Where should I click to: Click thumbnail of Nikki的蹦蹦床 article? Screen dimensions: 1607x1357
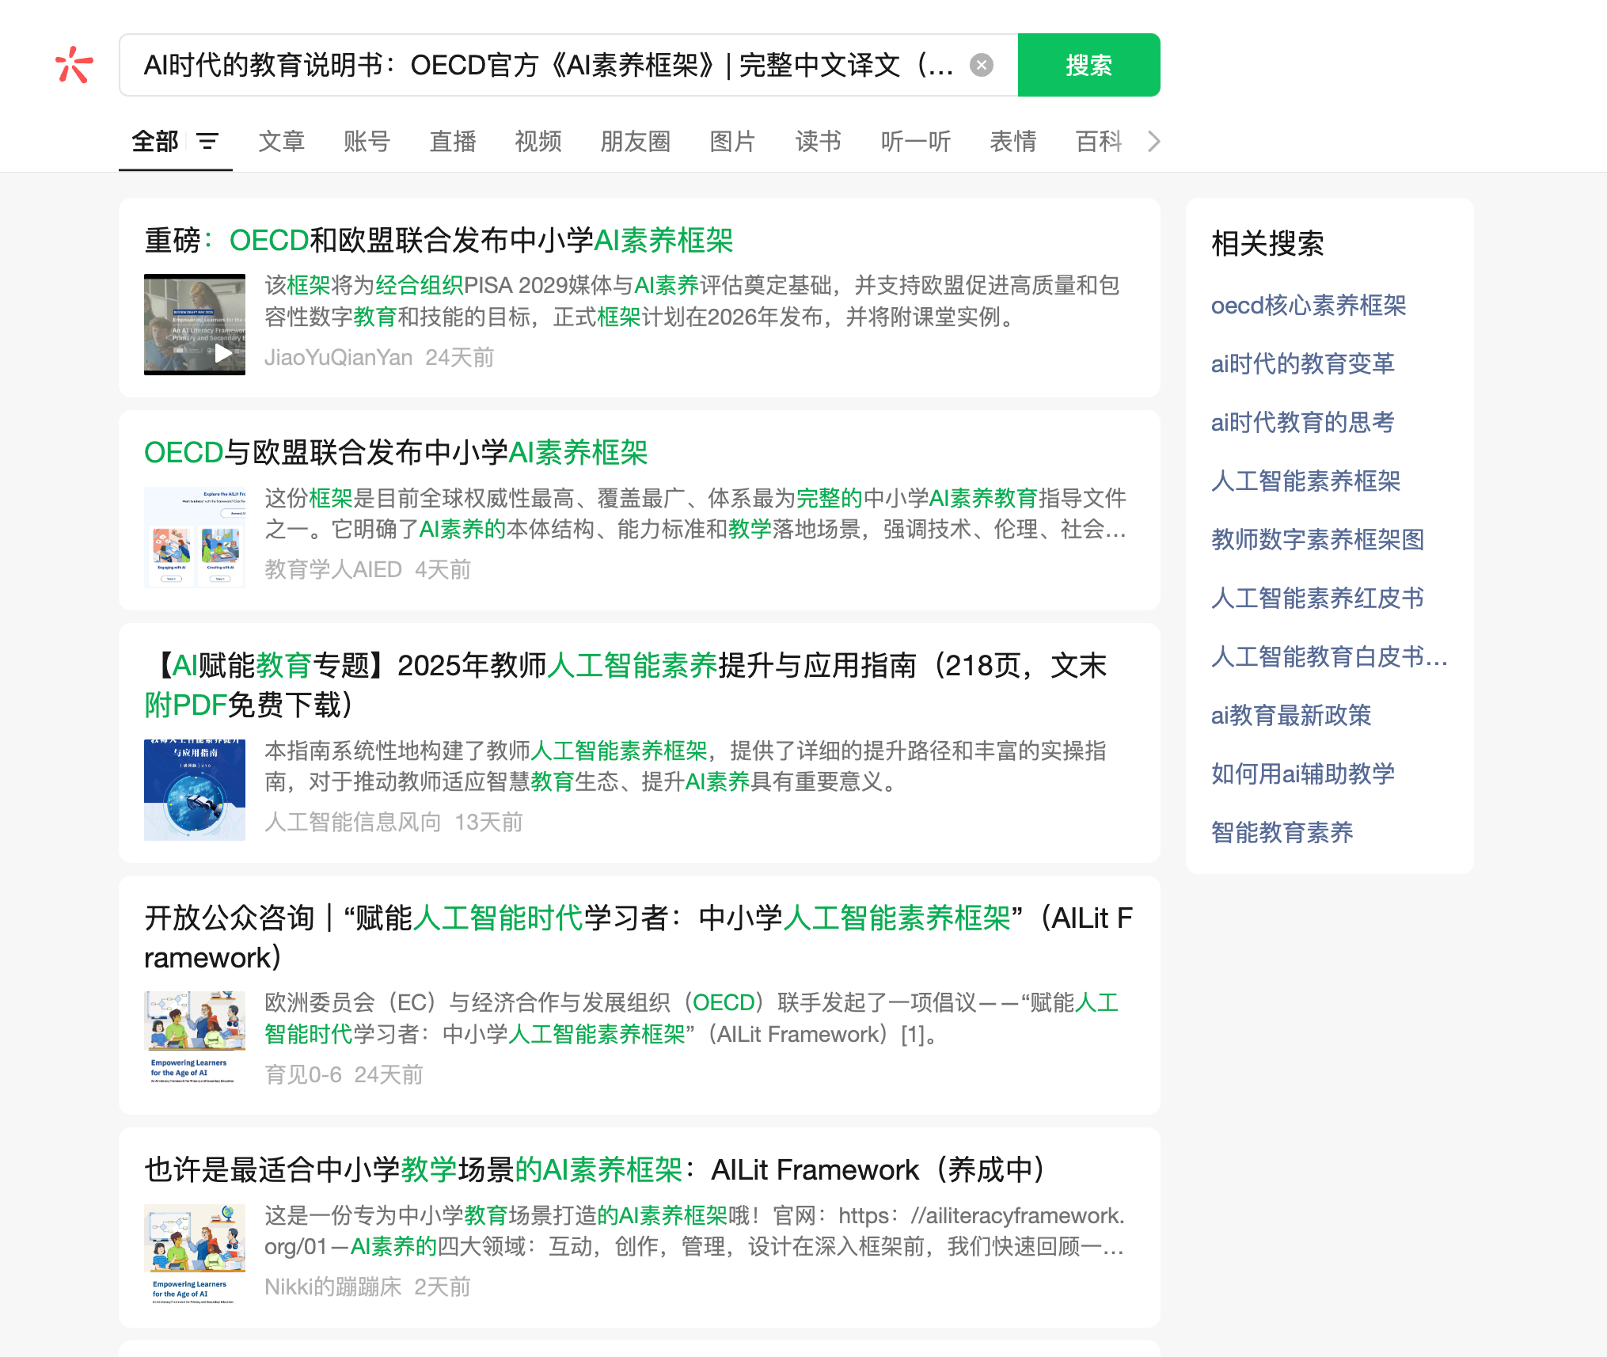pyautogui.click(x=195, y=1254)
